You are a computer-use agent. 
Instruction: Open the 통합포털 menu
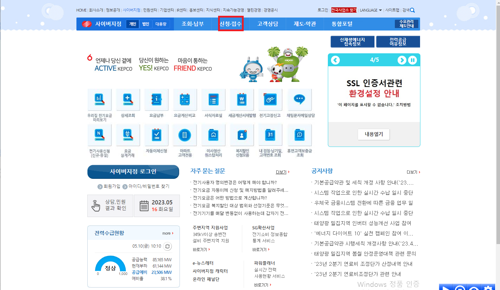tap(342, 24)
